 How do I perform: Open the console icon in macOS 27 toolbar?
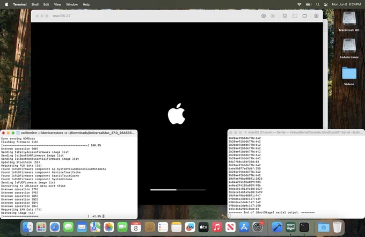(x=295, y=16)
